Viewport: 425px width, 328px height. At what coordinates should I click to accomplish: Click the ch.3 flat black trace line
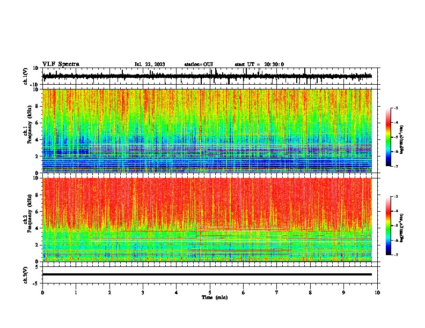tap(207, 274)
